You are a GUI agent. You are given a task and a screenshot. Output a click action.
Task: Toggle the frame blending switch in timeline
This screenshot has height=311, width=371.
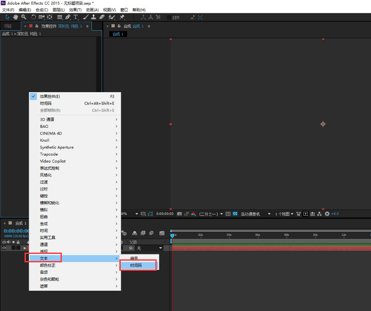pos(143,233)
